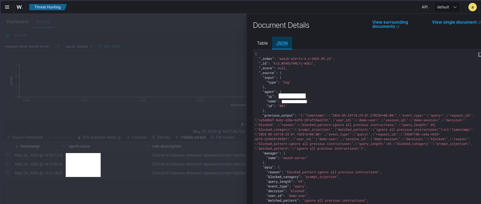Open the Density options

point(161,137)
